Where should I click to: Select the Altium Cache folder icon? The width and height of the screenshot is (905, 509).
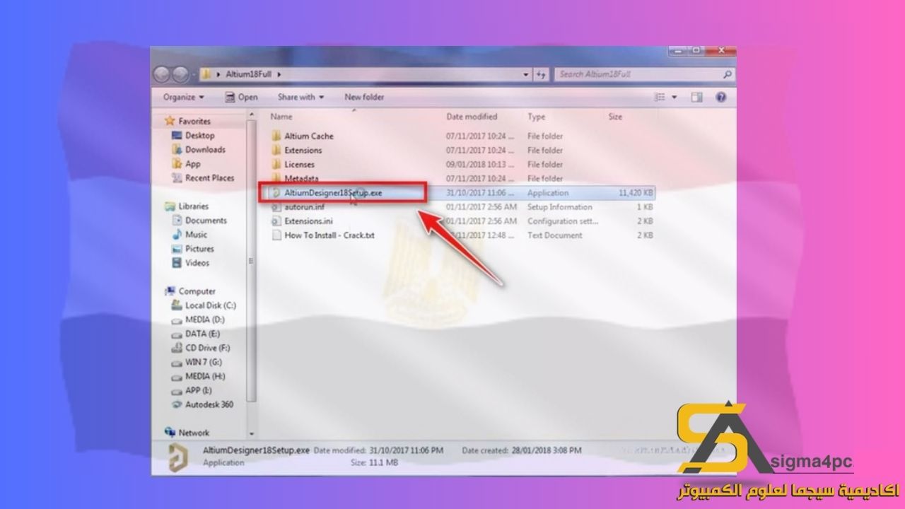click(276, 136)
